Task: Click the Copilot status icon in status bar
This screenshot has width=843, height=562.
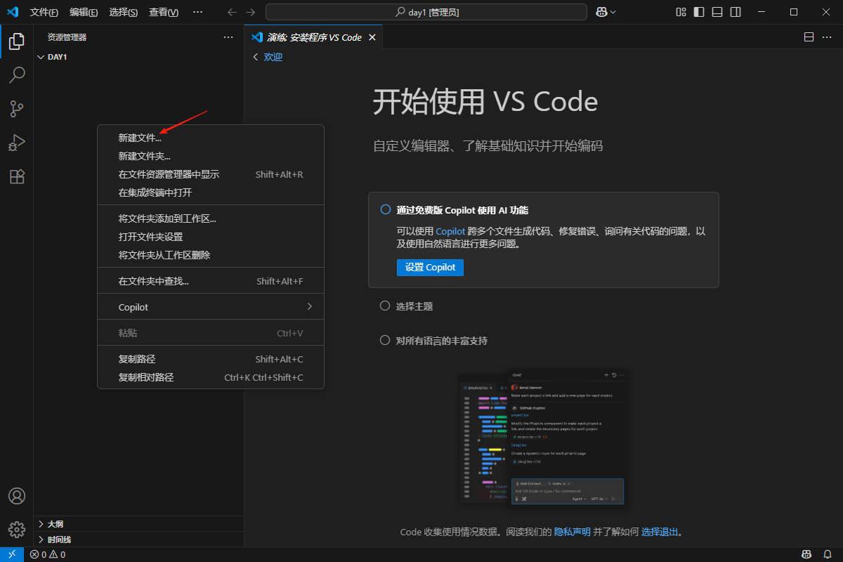Action: [x=808, y=554]
